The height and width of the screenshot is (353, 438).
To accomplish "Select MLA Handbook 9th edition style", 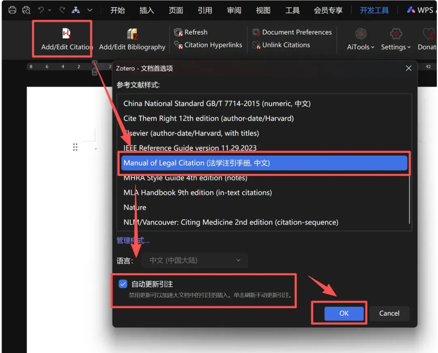I will (x=264, y=193).
